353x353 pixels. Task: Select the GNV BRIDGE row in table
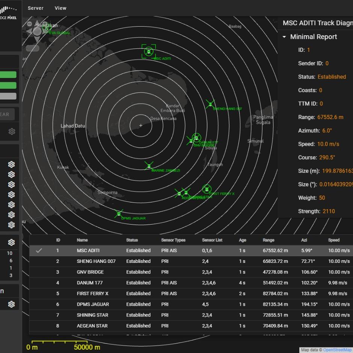click(x=191, y=272)
